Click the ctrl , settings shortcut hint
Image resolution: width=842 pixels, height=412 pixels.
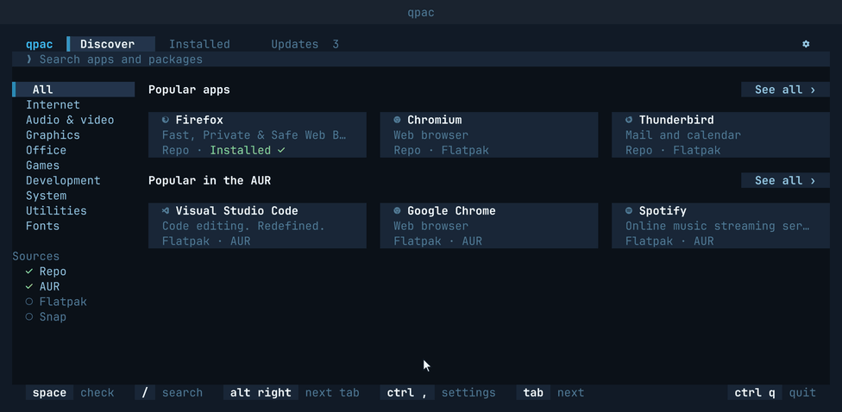click(438, 393)
